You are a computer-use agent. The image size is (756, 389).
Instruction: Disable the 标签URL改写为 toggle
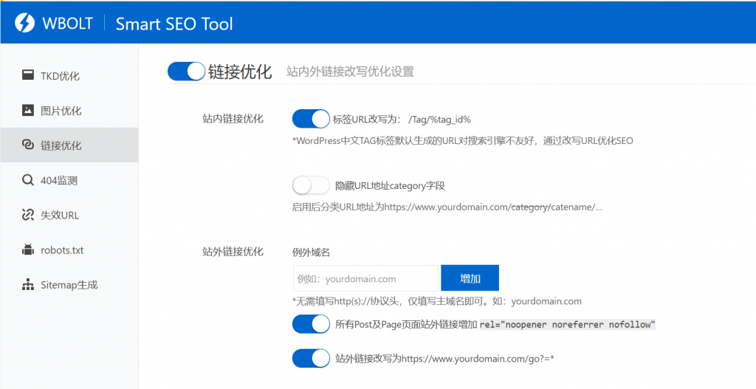(x=311, y=119)
